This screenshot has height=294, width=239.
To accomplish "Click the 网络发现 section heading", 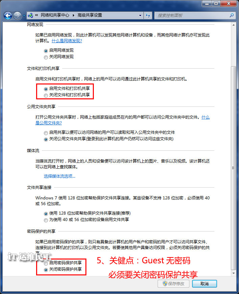I will (35, 25).
